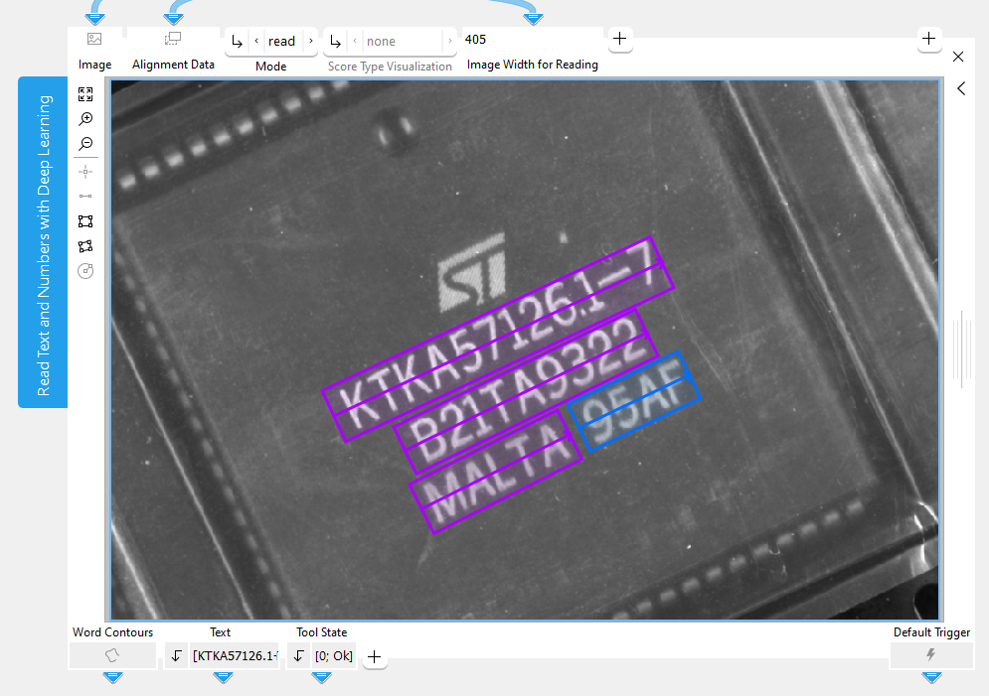Click the Default Trigger lightning icon
This screenshot has height=696, width=989.
[x=930, y=655]
